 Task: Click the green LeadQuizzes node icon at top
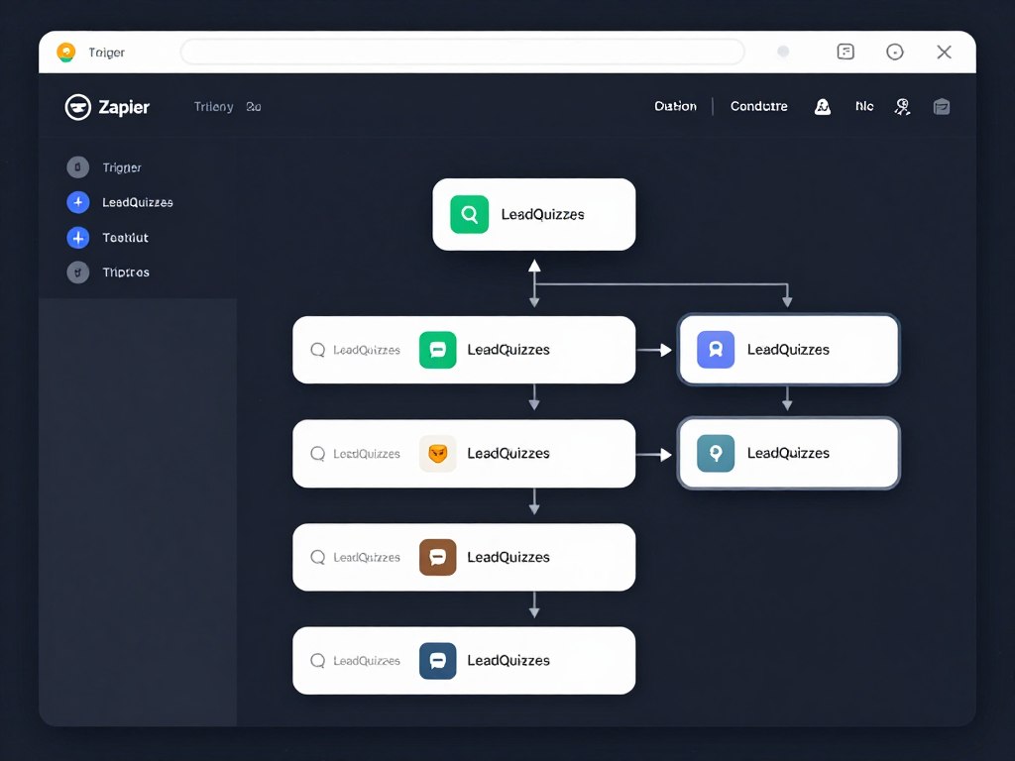tap(469, 213)
